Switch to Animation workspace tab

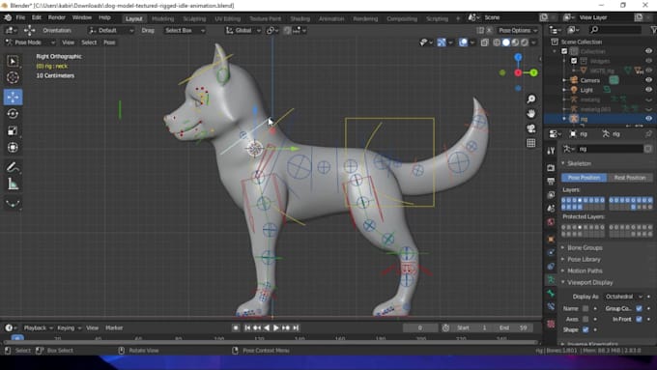(331, 19)
